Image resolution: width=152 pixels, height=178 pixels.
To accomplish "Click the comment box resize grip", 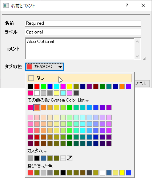I will coord(144,59).
